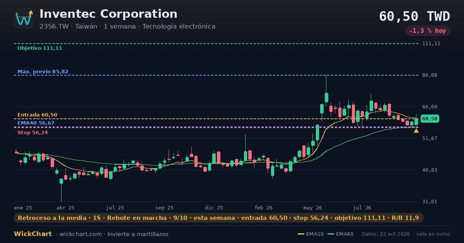Viewport: 464px width, 243px height.
Task: Click the Datos: 22 oct 2026 note
Action: tap(387, 234)
